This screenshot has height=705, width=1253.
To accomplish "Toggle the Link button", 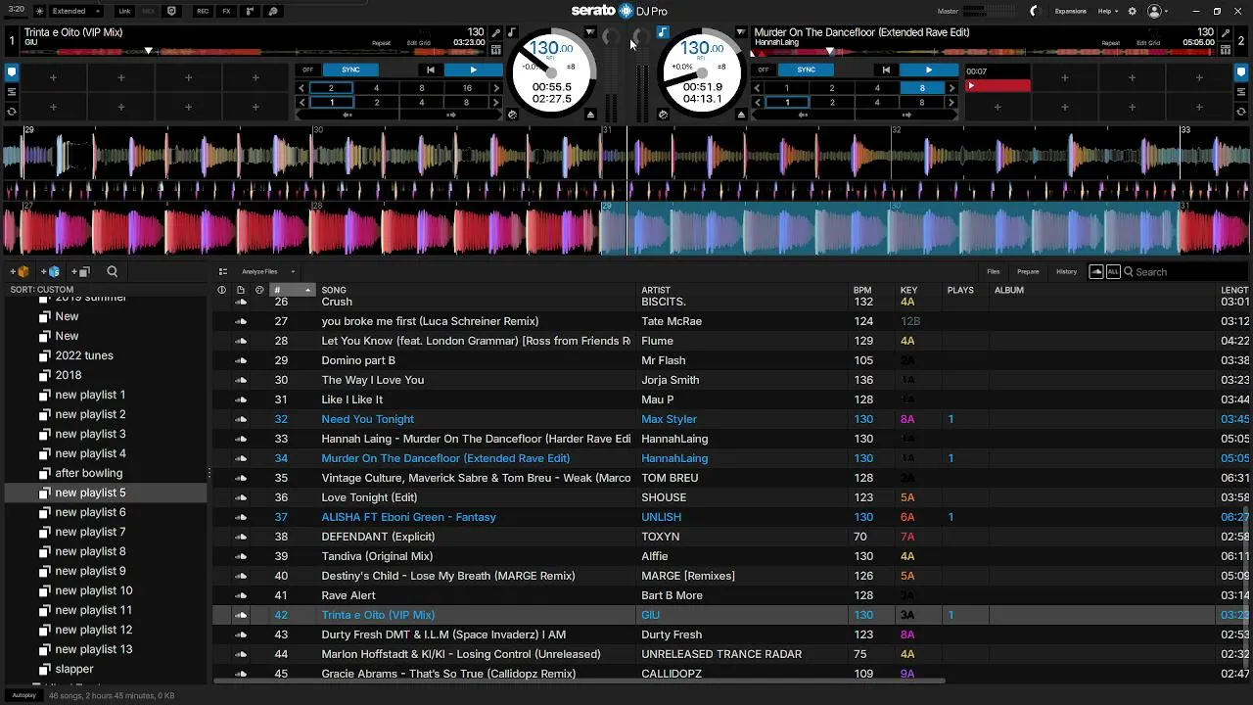I will point(124,11).
